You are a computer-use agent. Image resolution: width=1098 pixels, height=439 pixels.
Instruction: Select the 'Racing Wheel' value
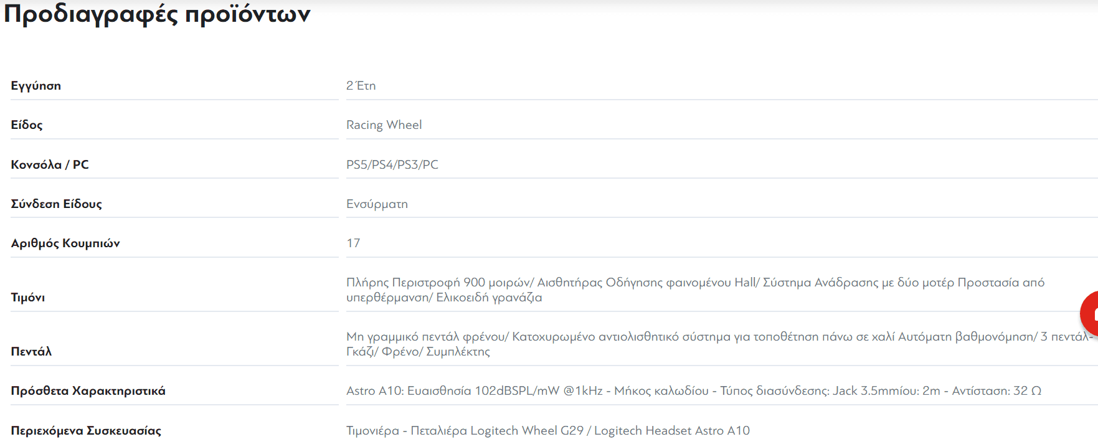coord(384,125)
